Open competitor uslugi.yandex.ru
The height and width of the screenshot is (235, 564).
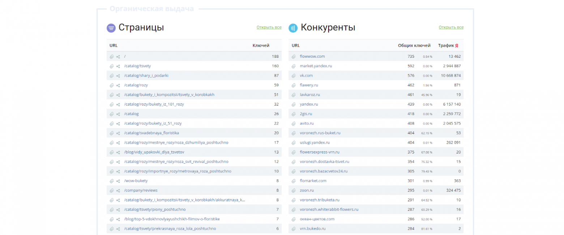(315, 143)
